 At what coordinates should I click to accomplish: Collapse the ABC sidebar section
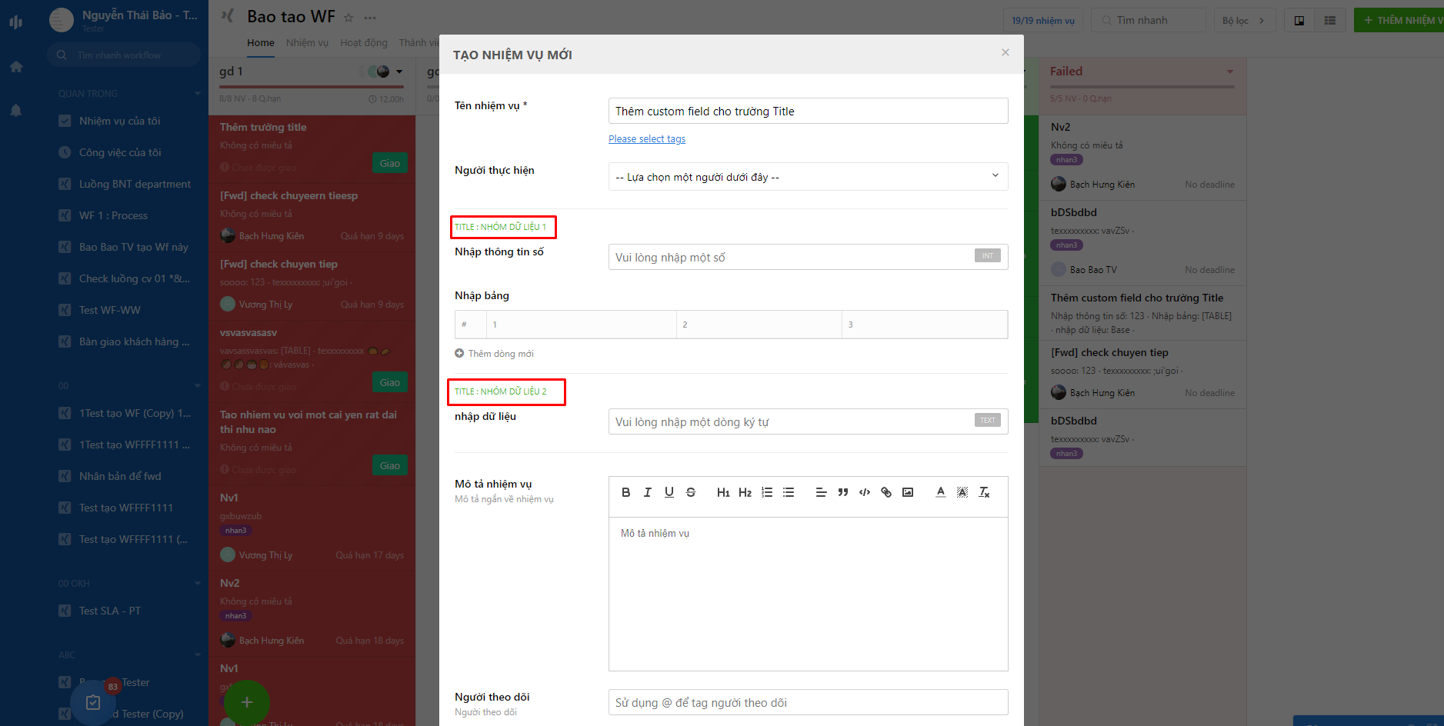pos(198,655)
